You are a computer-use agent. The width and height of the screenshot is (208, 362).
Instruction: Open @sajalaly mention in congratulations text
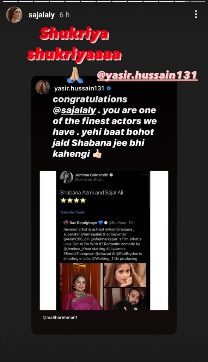point(74,111)
